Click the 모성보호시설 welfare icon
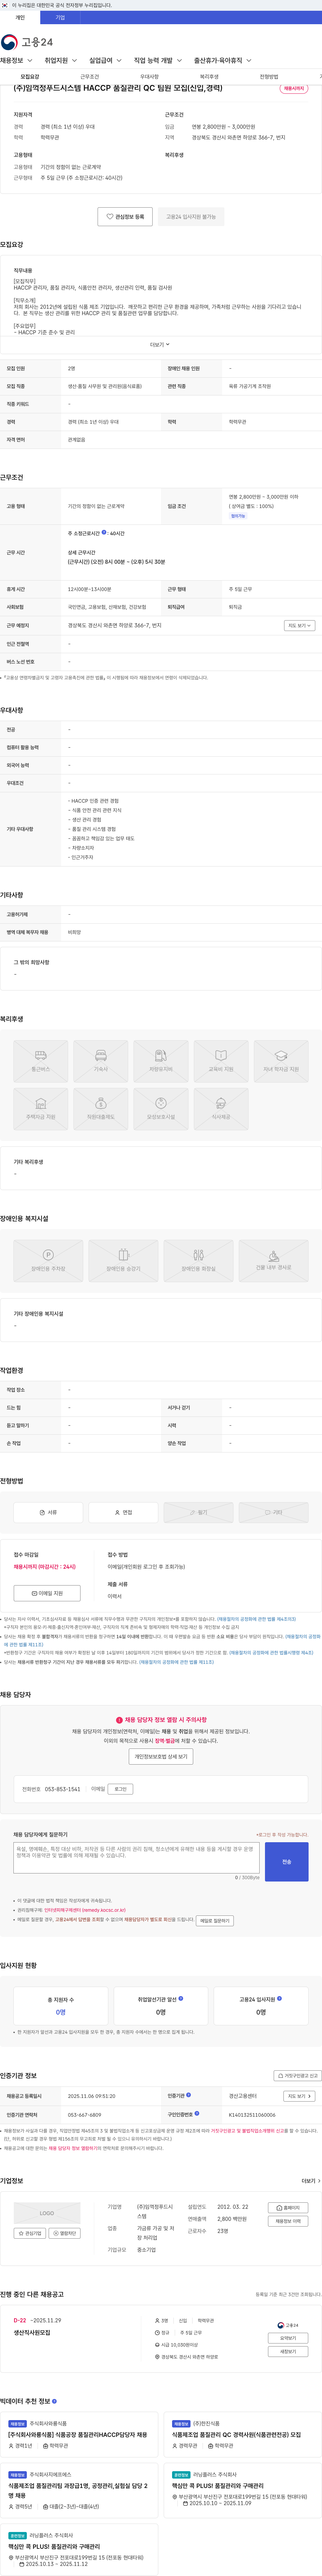The width and height of the screenshot is (322, 2576). pyautogui.click(x=161, y=1109)
